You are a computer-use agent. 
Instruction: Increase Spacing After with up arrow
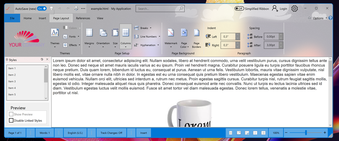[x=281, y=43]
